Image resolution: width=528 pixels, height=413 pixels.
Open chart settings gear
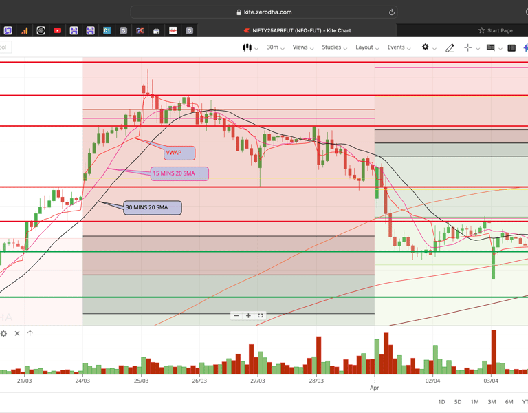426,47
